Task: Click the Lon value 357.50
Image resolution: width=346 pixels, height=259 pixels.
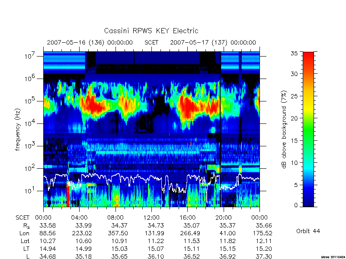Action: click(118, 233)
